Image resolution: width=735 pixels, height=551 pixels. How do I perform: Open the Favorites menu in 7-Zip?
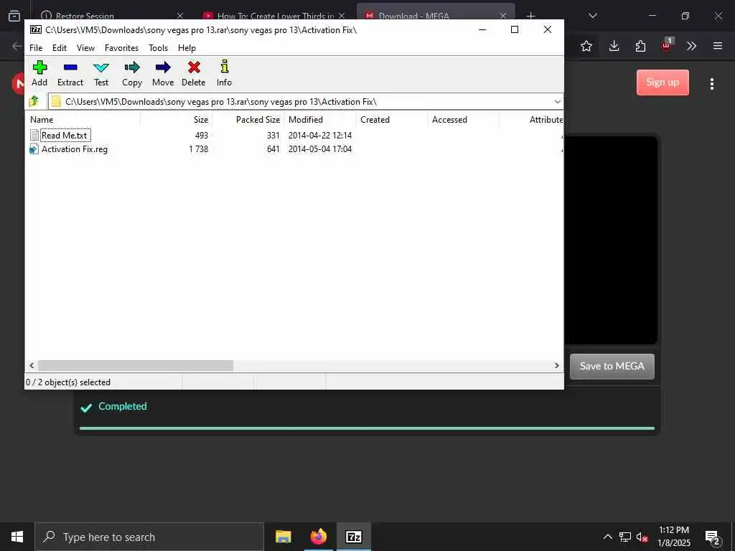[x=121, y=48]
